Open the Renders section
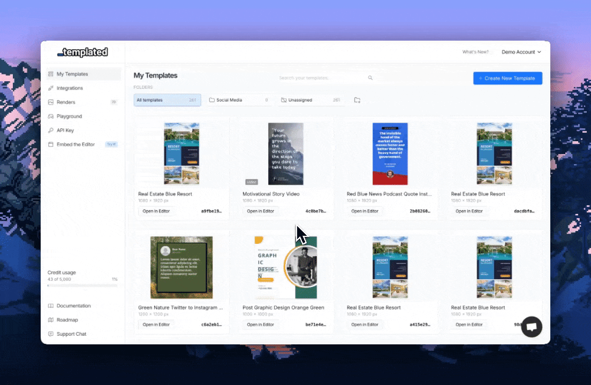Viewport: 591px width, 385px height. [66, 102]
